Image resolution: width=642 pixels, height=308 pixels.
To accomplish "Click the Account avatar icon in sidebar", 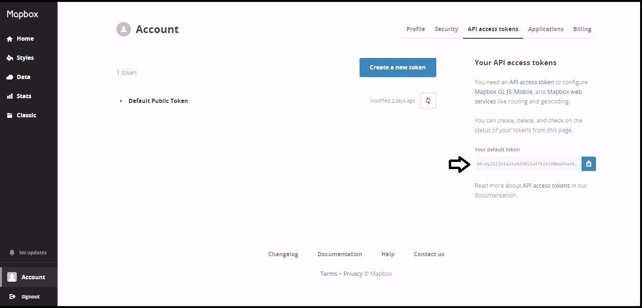I will [x=12, y=277].
